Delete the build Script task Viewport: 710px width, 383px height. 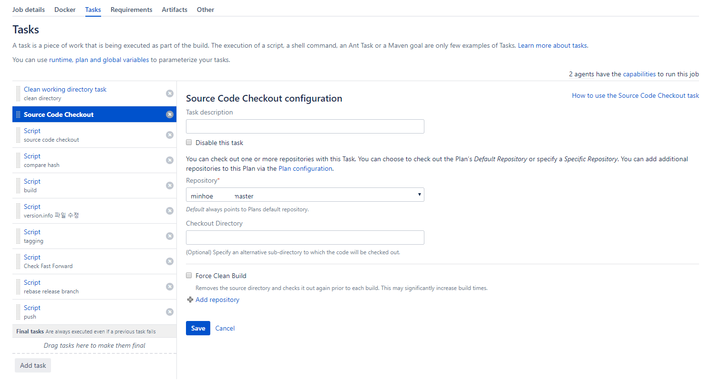pos(169,186)
